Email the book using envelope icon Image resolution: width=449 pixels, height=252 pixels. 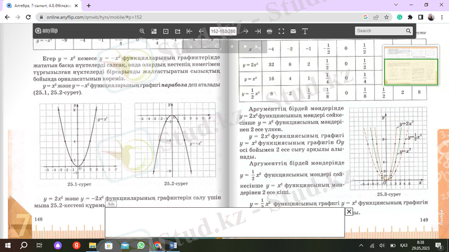coord(293,31)
